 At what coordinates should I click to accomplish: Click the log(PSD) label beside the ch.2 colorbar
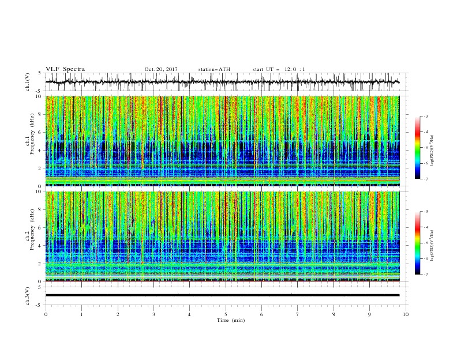(432, 246)
